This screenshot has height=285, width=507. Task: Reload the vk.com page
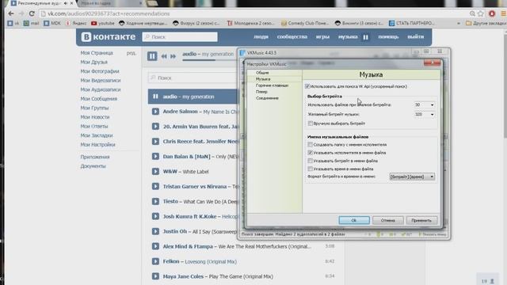pos(32,13)
